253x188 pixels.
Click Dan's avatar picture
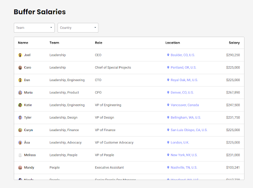(20, 80)
